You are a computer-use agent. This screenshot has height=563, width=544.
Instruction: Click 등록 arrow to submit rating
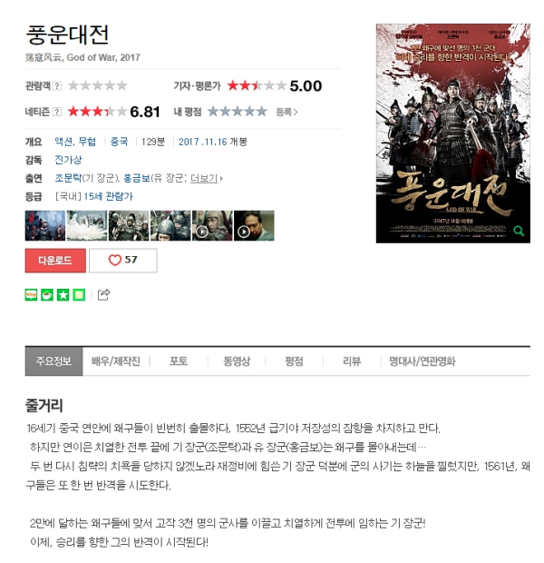coord(287,112)
